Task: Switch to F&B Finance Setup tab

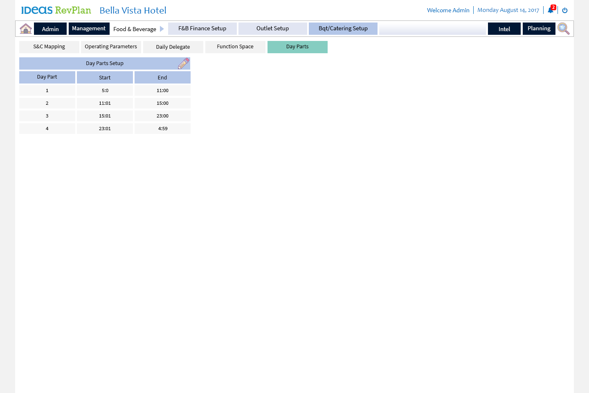Action: pos(202,29)
